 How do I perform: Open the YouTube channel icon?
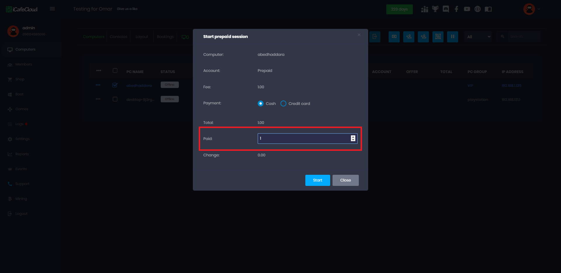coord(467,9)
